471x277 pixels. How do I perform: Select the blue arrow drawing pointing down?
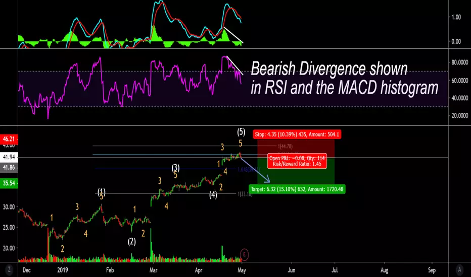255,170
